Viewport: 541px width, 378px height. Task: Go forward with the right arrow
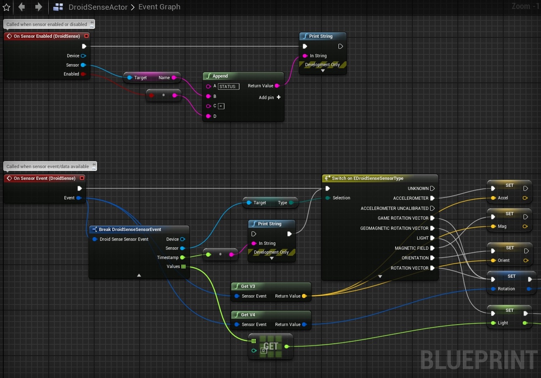(x=38, y=7)
